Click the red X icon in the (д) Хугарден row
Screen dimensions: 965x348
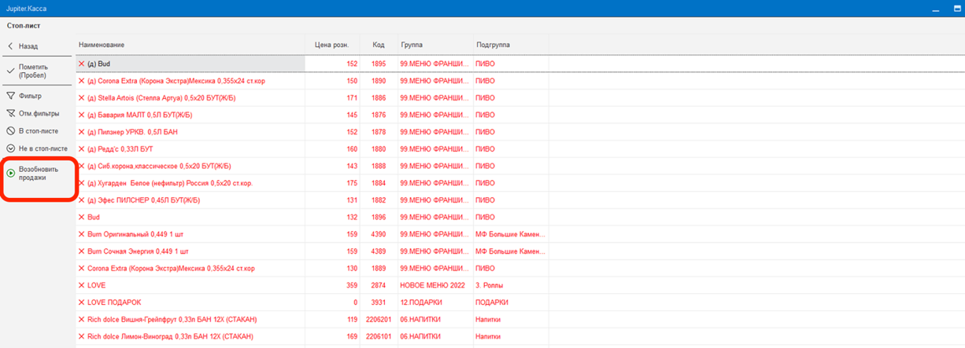coord(82,183)
